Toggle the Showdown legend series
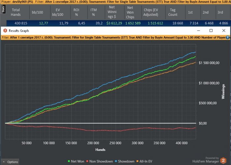 point(124,161)
